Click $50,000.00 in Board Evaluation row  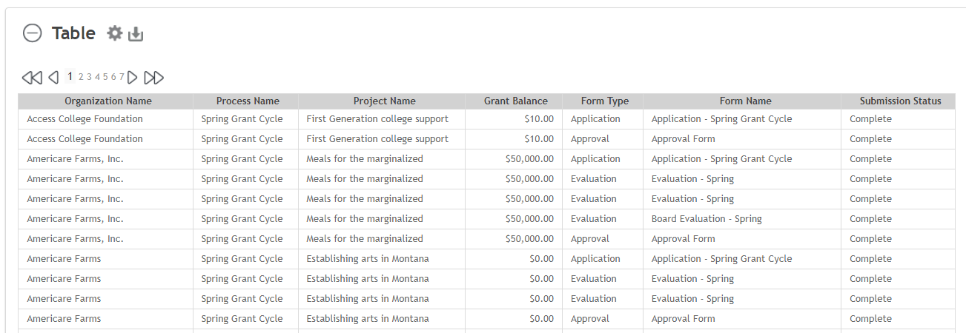pos(529,219)
